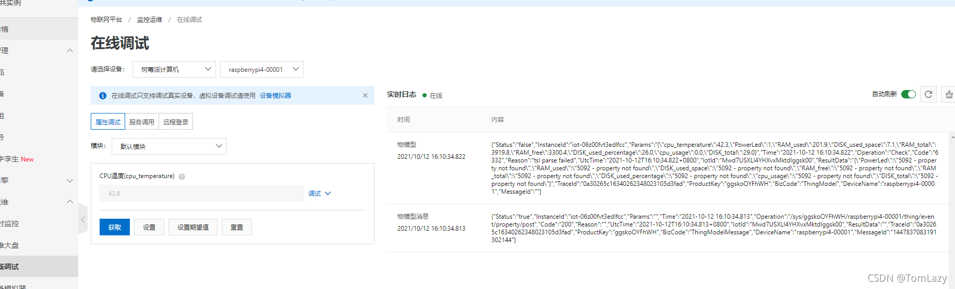The image size is (955, 289).
Task: Close the blue notice banner
Action: (365, 95)
